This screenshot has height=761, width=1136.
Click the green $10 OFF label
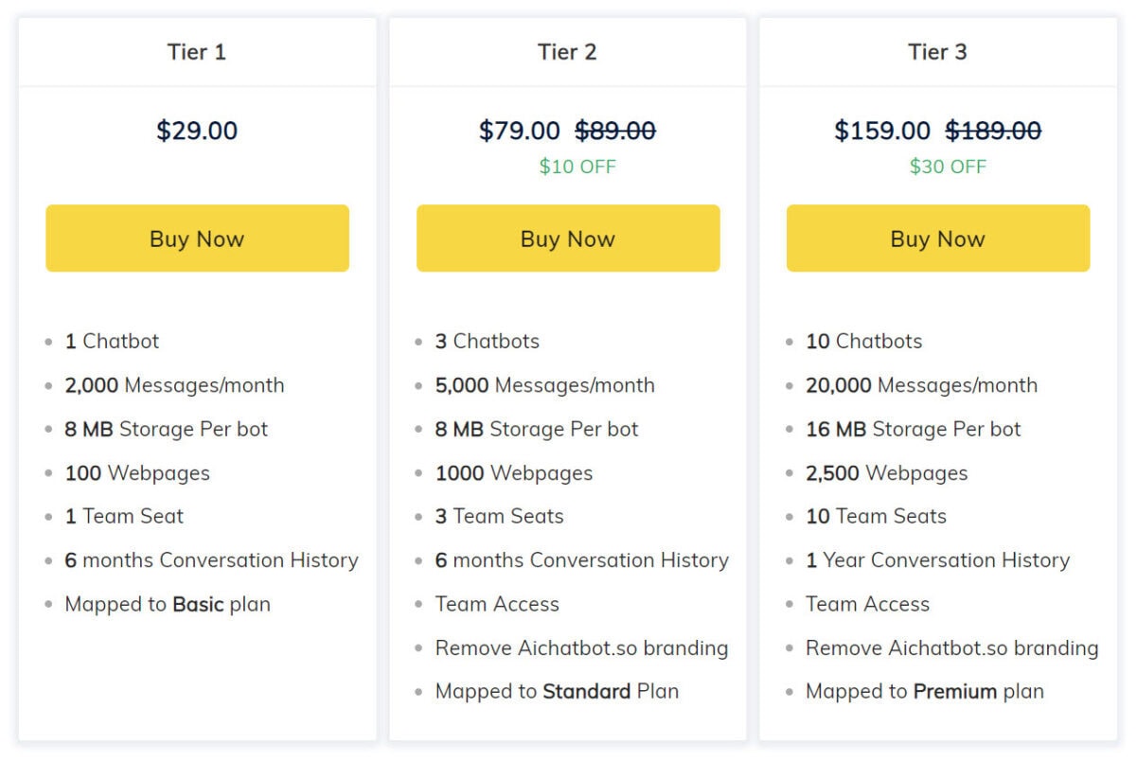(x=577, y=168)
